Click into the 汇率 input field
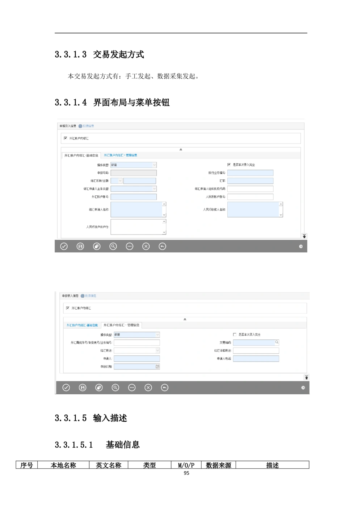 click(250, 181)
